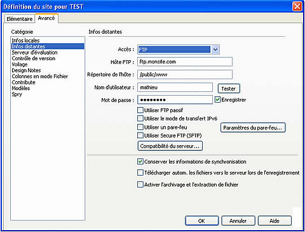Open Compatibilité du serveur settings
The width and height of the screenshot is (305, 232).
click(170, 146)
